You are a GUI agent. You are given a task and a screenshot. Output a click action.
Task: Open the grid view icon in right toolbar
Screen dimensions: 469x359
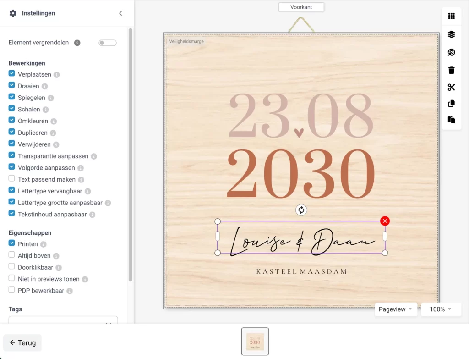coord(451,16)
